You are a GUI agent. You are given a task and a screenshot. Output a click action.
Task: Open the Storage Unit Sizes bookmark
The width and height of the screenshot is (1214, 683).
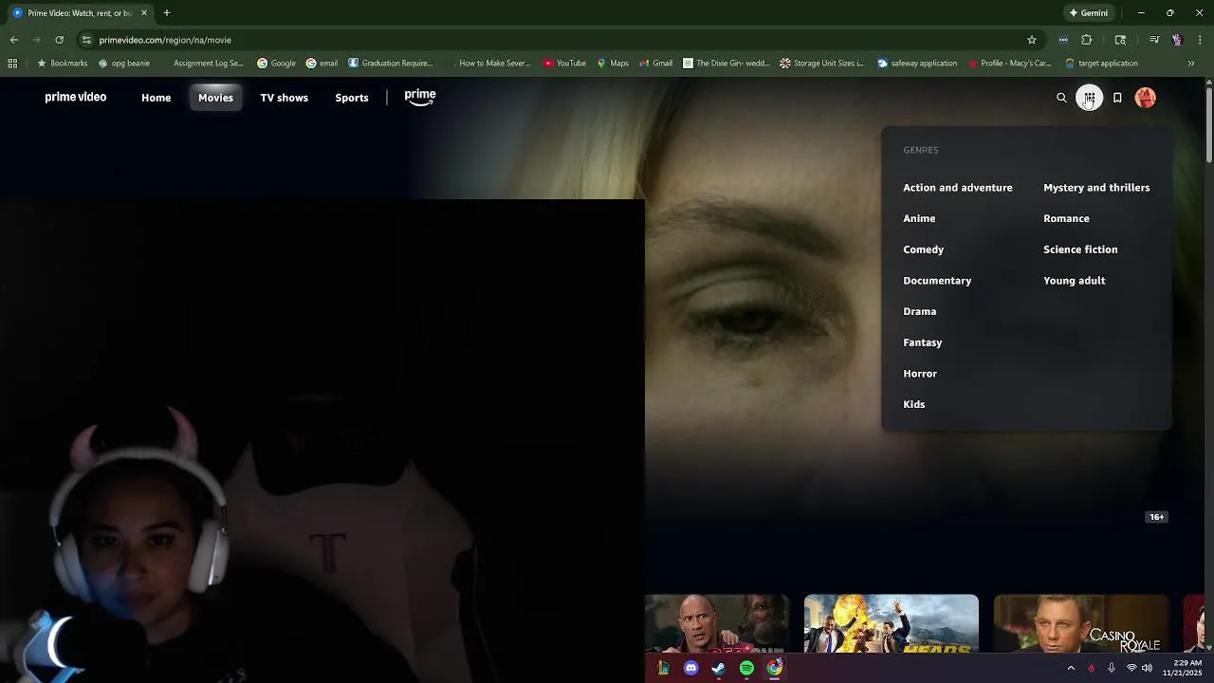[x=821, y=64]
